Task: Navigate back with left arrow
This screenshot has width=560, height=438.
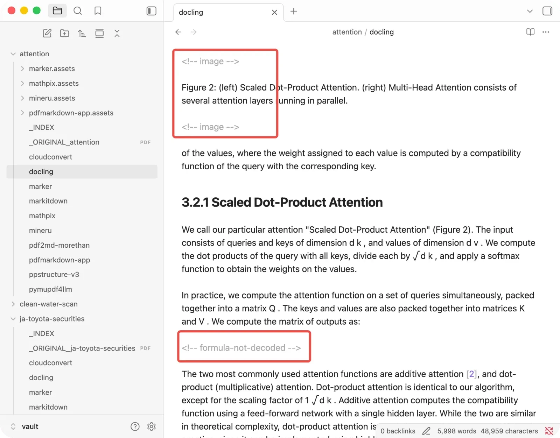Action: click(178, 32)
